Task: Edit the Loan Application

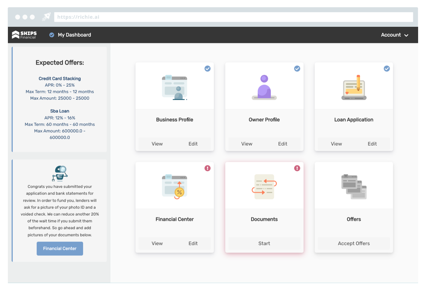Action: coord(372,144)
